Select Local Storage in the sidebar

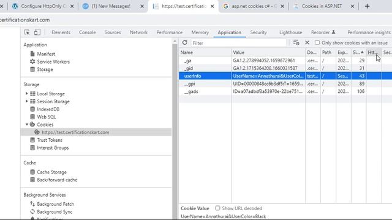[51, 94]
